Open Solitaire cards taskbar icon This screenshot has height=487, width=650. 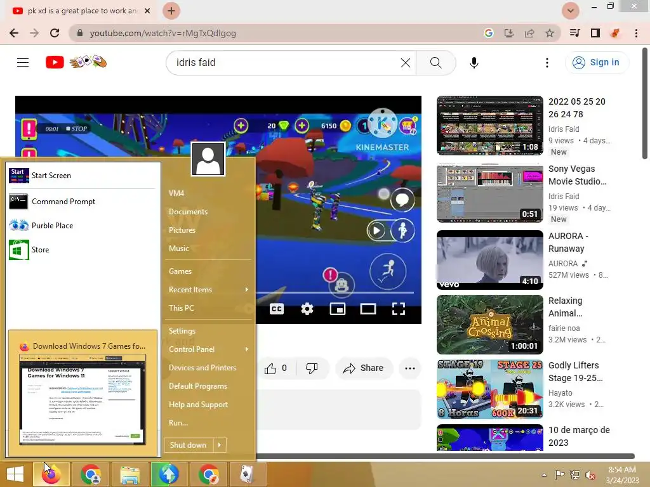(248, 474)
